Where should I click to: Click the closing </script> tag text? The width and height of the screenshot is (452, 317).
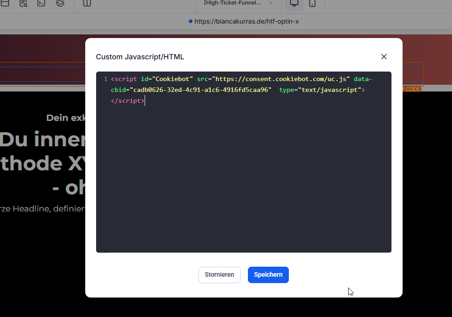coord(128,101)
